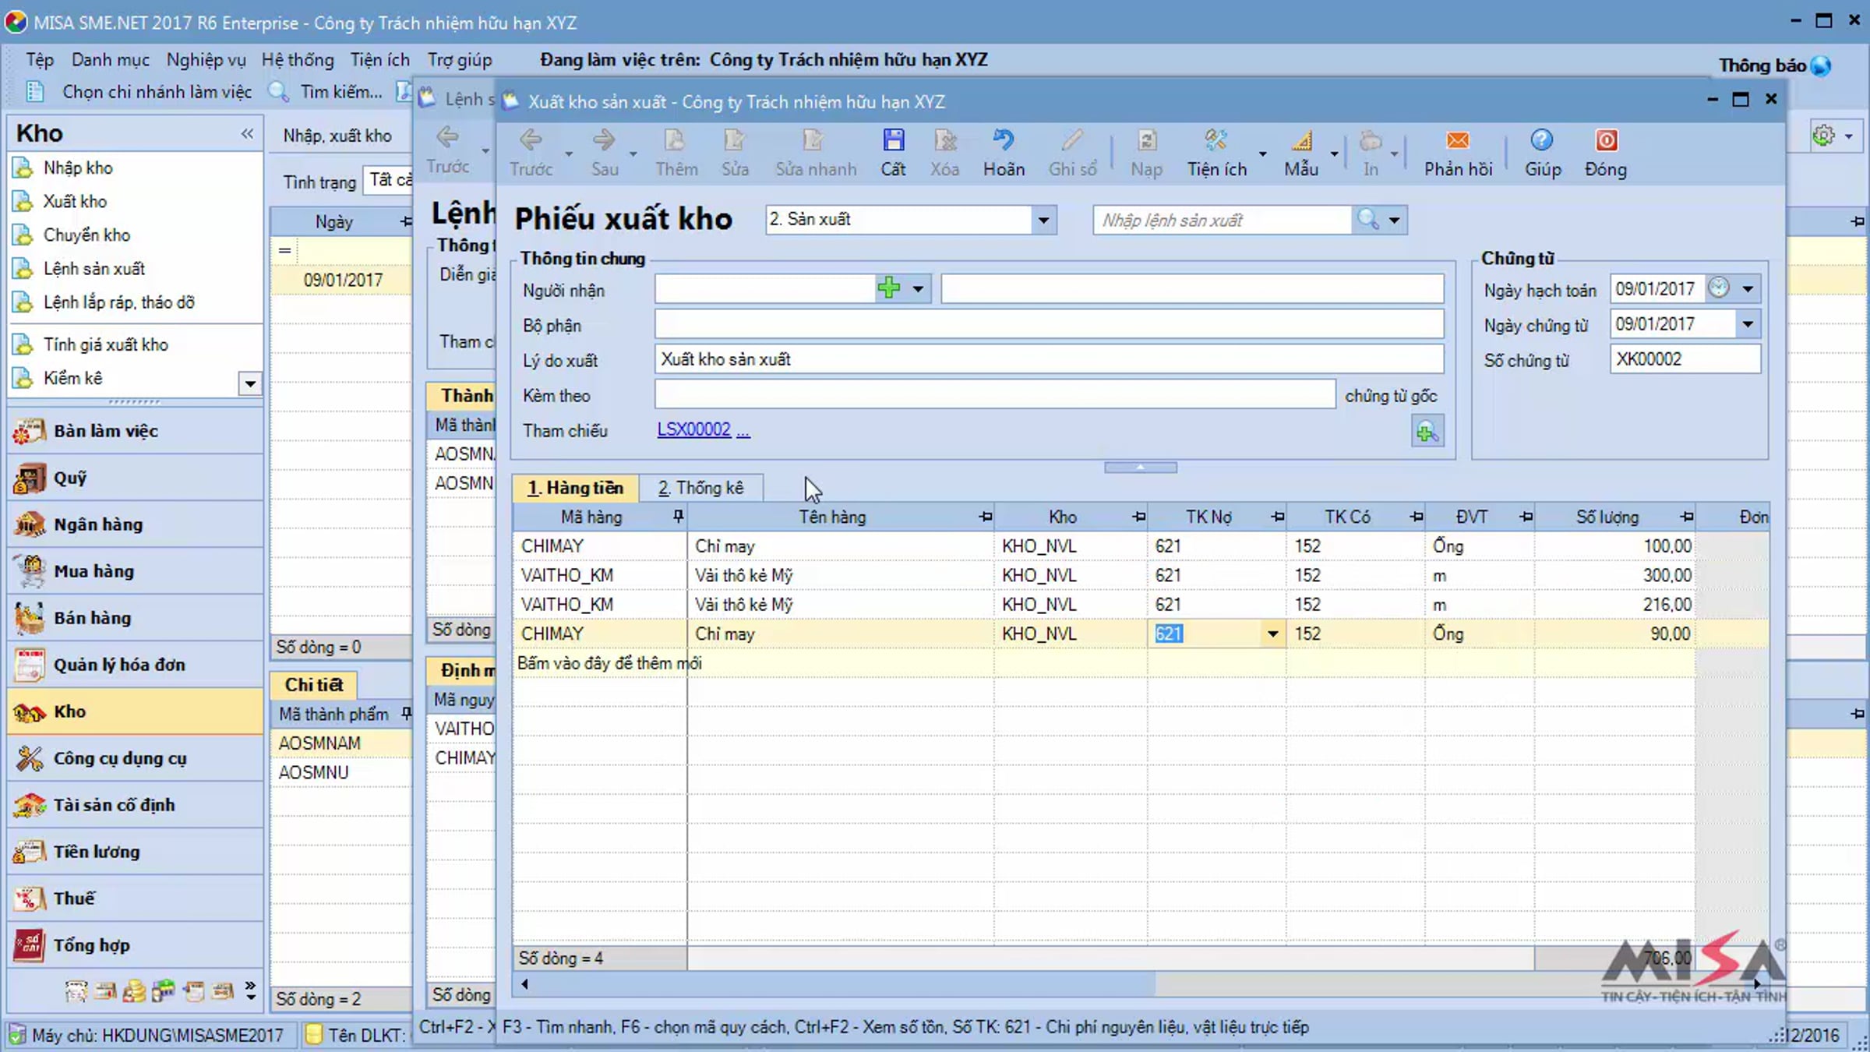The height and width of the screenshot is (1052, 1870).
Task: Open the Bán hàng sales module
Action: pyautogui.click(x=135, y=618)
